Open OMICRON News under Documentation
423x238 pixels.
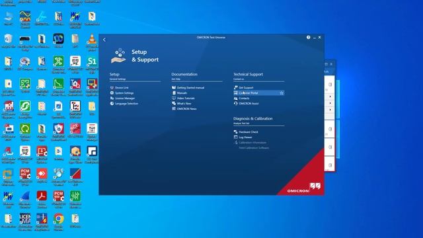(184, 108)
